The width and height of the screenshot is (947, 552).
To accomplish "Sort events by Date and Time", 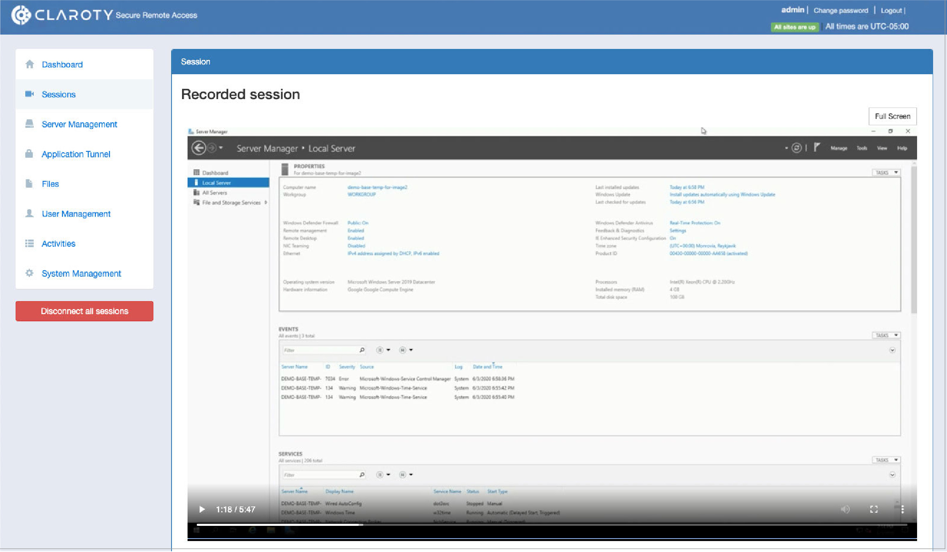I will [487, 367].
